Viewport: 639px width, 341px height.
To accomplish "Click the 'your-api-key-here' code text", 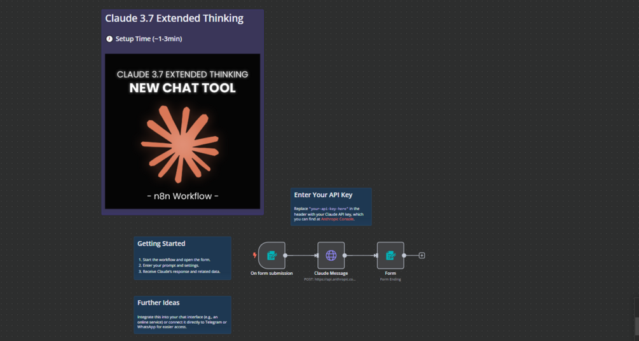I will 329,209.
